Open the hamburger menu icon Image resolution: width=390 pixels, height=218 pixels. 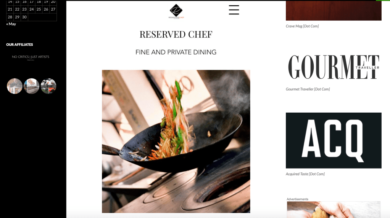pos(234,10)
